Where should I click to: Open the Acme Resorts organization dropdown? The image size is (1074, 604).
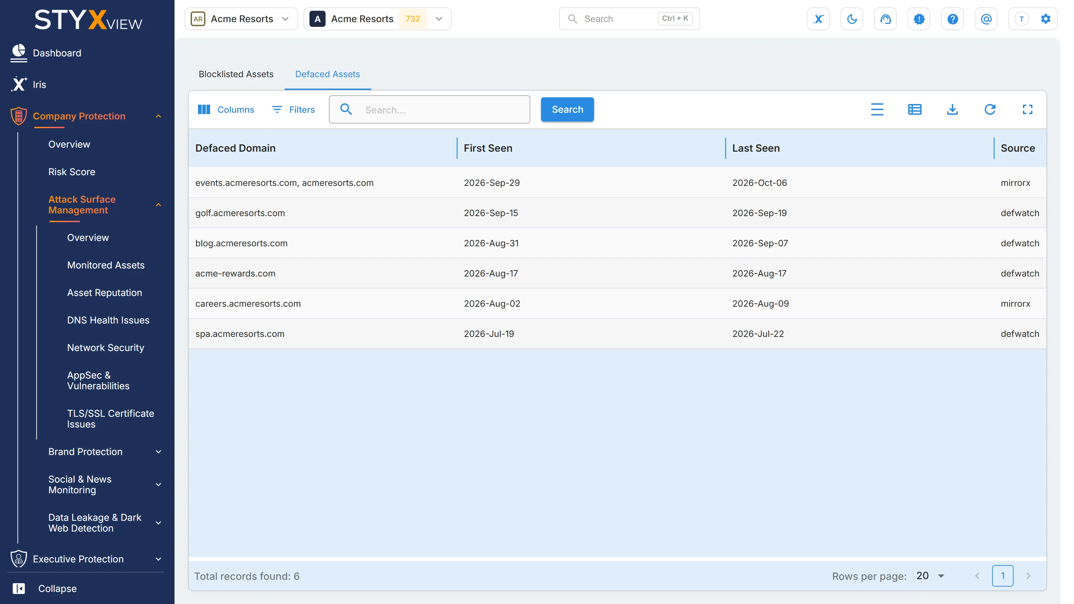pos(241,19)
